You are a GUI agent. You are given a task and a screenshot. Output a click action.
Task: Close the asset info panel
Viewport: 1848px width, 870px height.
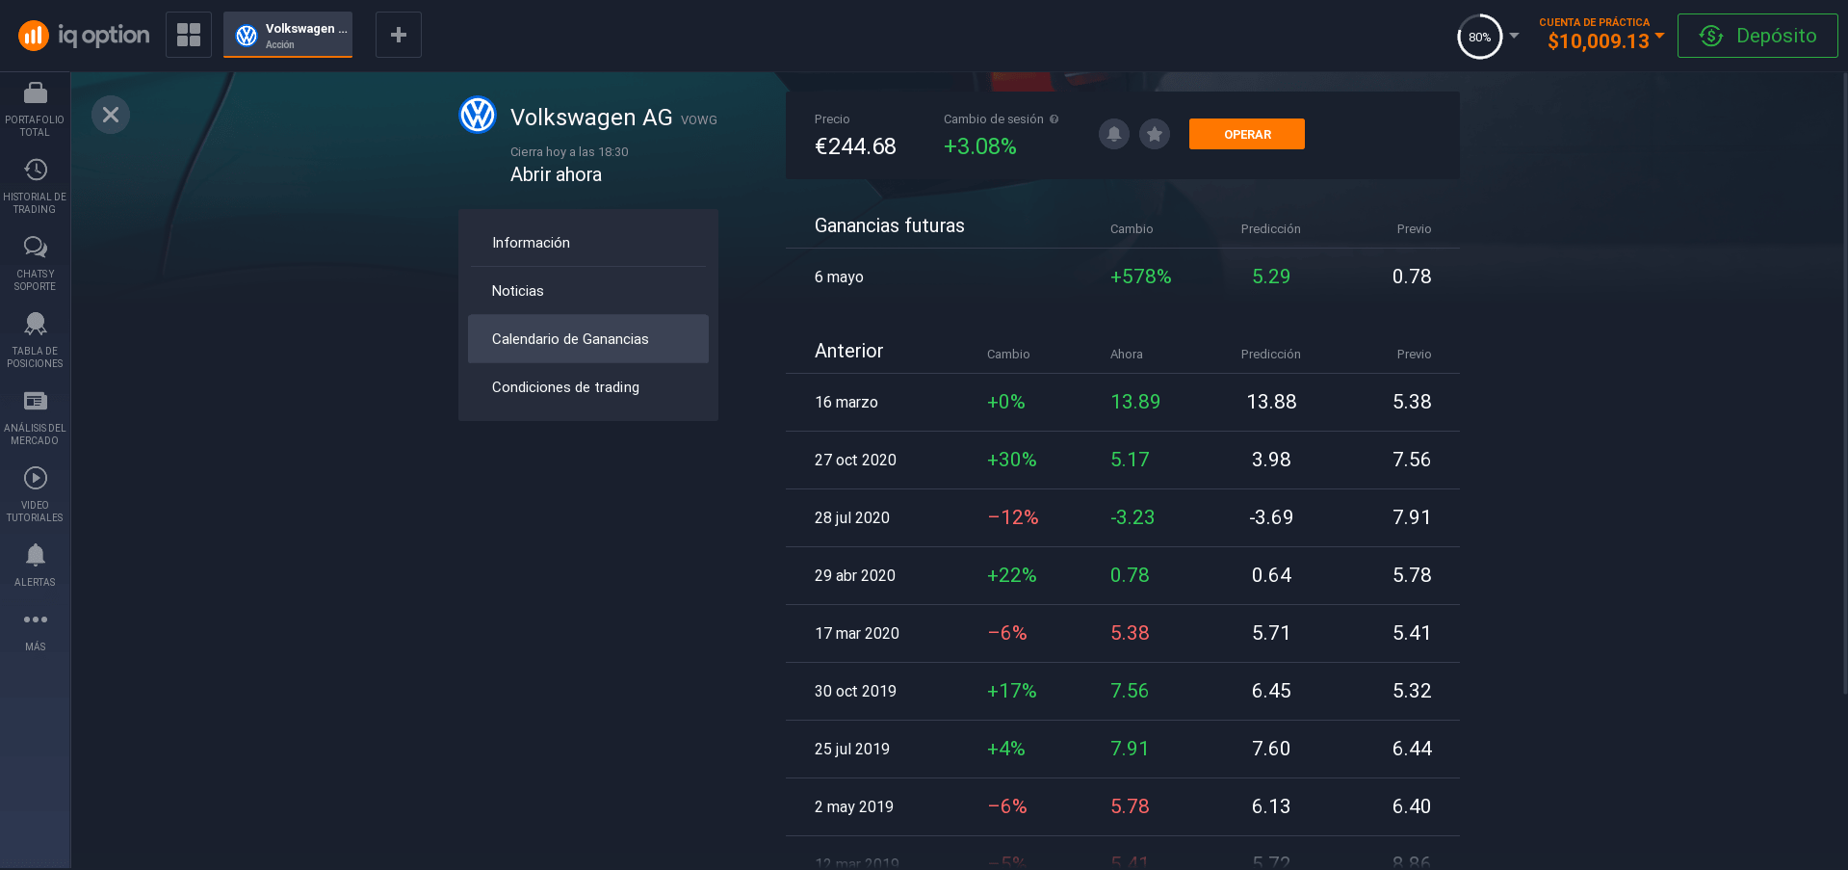pyautogui.click(x=111, y=115)
